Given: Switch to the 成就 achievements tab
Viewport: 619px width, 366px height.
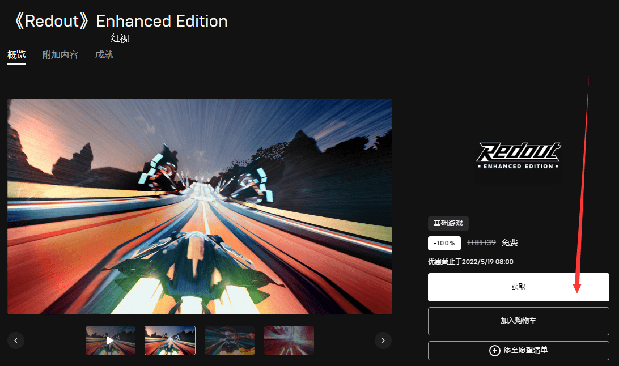Looking at the screenshot, I should pos(104,55).
